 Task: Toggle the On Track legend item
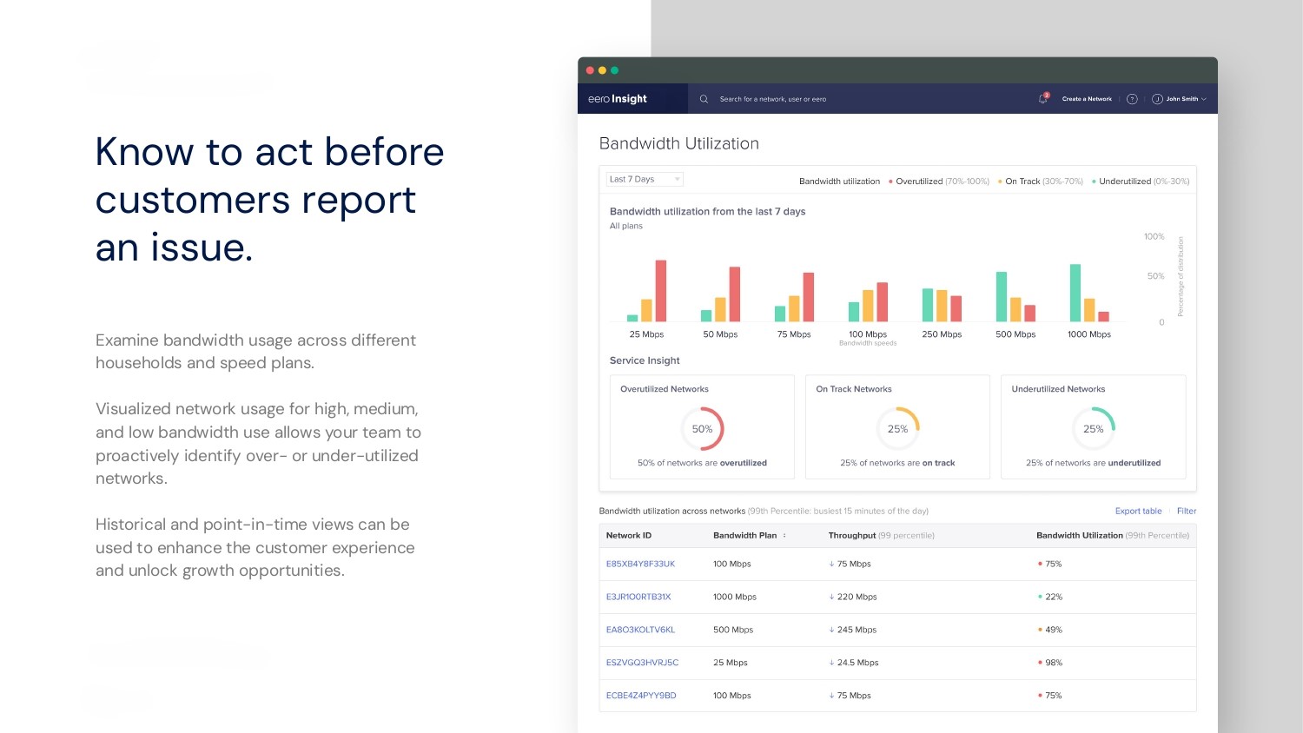pos(1040,182)
